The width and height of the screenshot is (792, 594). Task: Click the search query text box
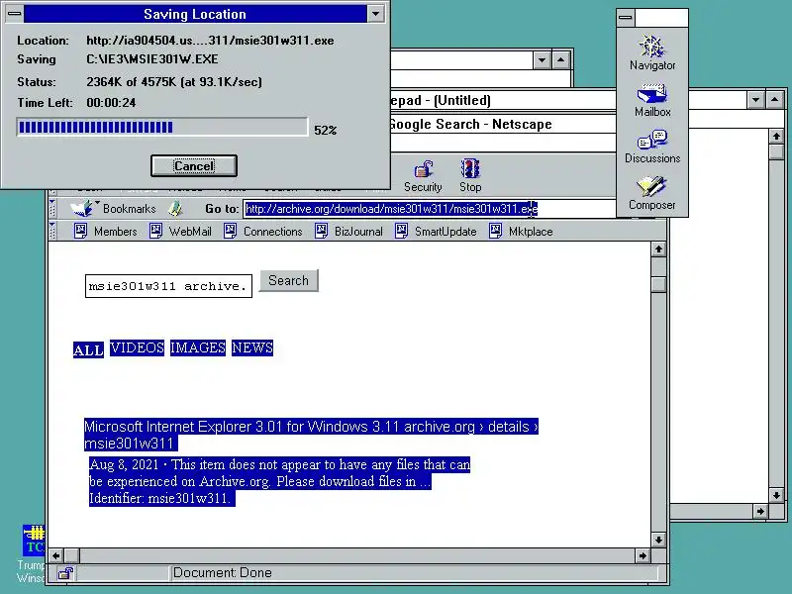click(168, 286)
